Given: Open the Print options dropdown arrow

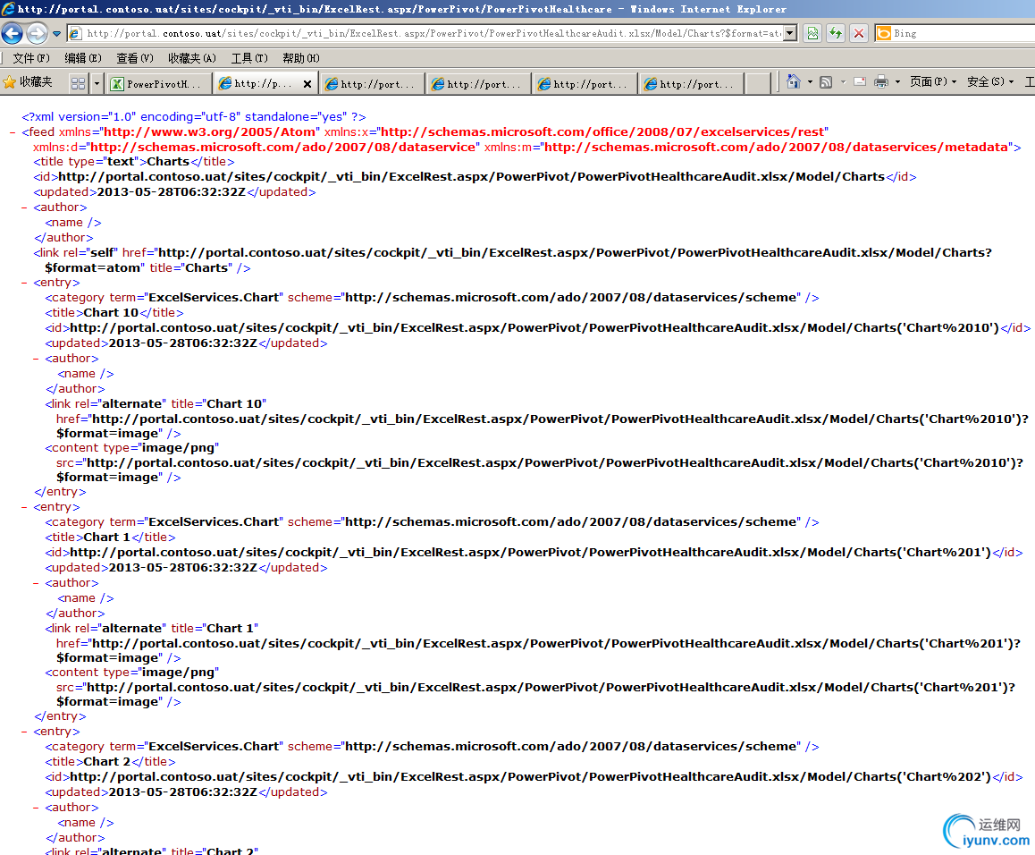Looking at the screenshot, I should (897, 82).
